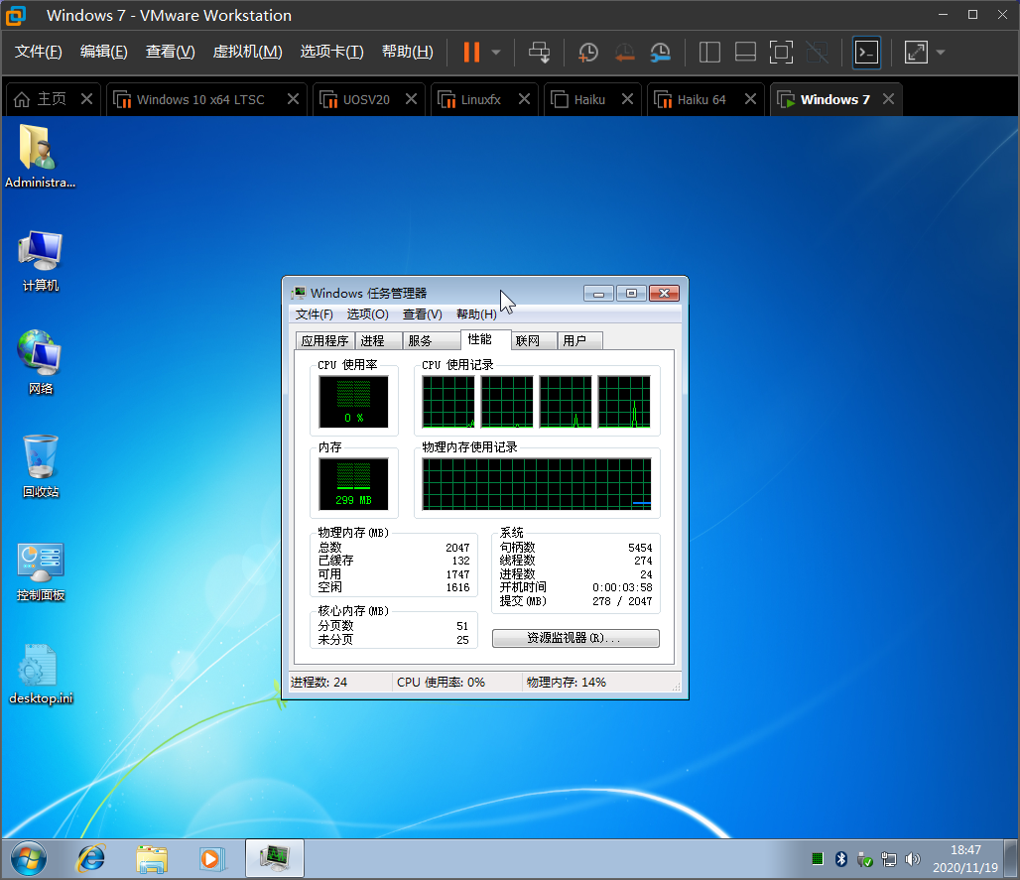Viewport: 1020px width, 880px height.
Task: Click the 资源监视器 button in Task Manager
Action: tap(574, 638)
